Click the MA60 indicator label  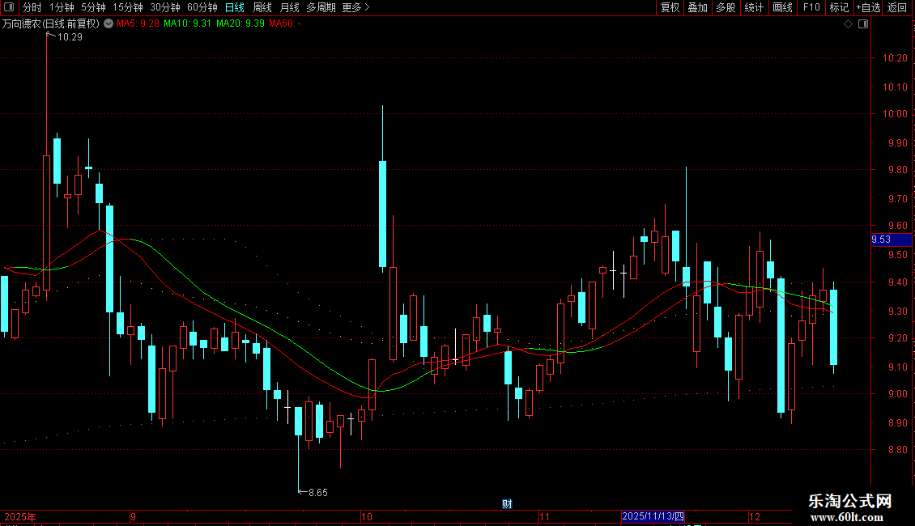pyautogui.click(x=285, y=23)
